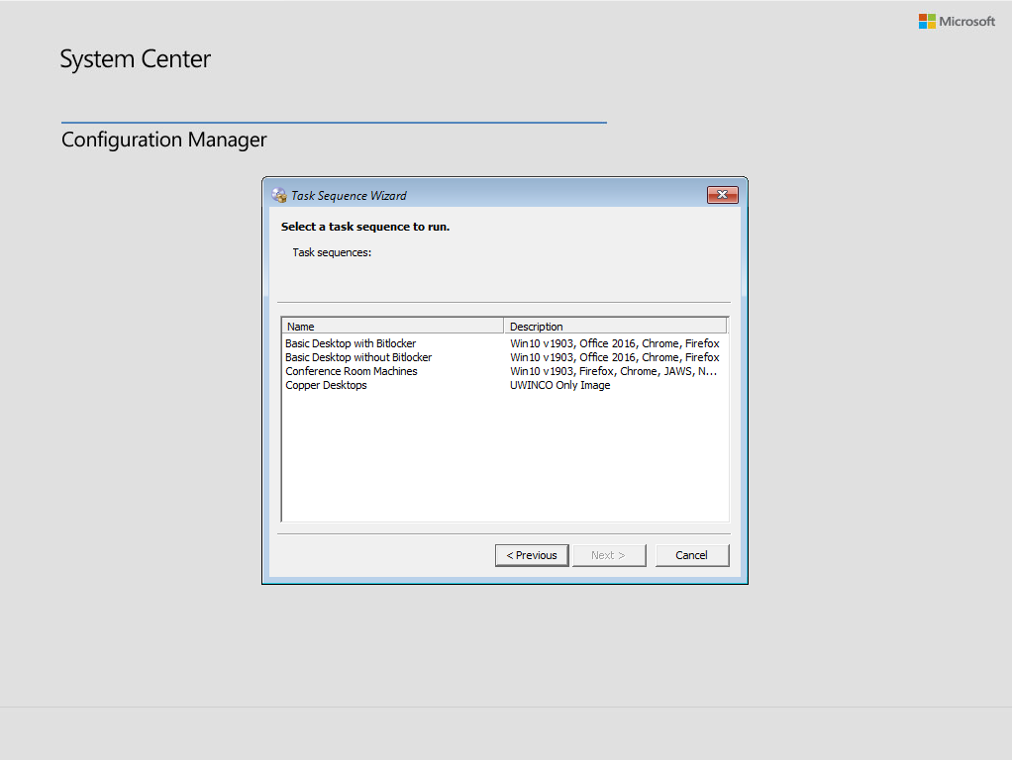
Task: Click description of Basic Desktop with Bitlocker
Action: [614, 343]
